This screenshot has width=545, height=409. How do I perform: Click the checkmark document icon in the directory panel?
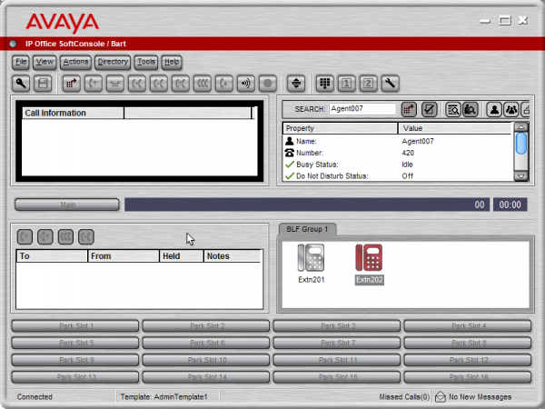click(x=430, y=110)
